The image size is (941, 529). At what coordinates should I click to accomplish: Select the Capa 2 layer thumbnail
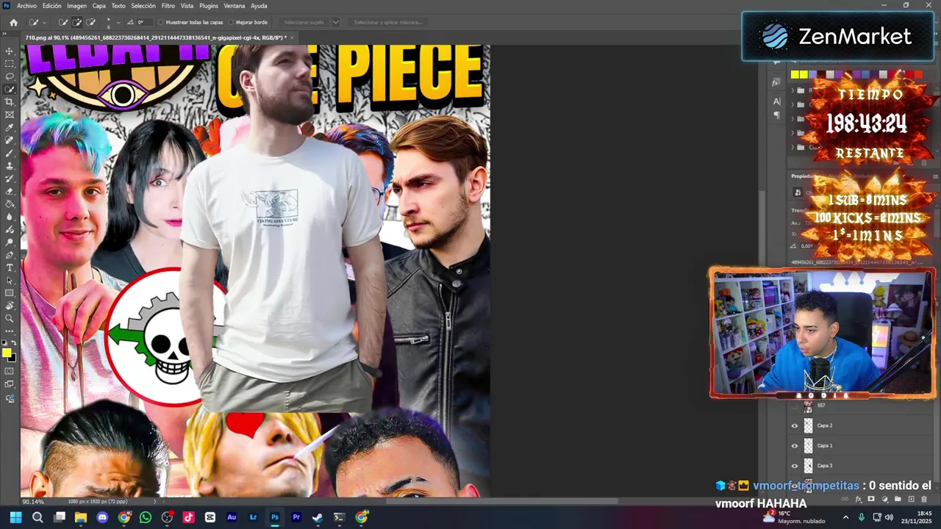809,425
